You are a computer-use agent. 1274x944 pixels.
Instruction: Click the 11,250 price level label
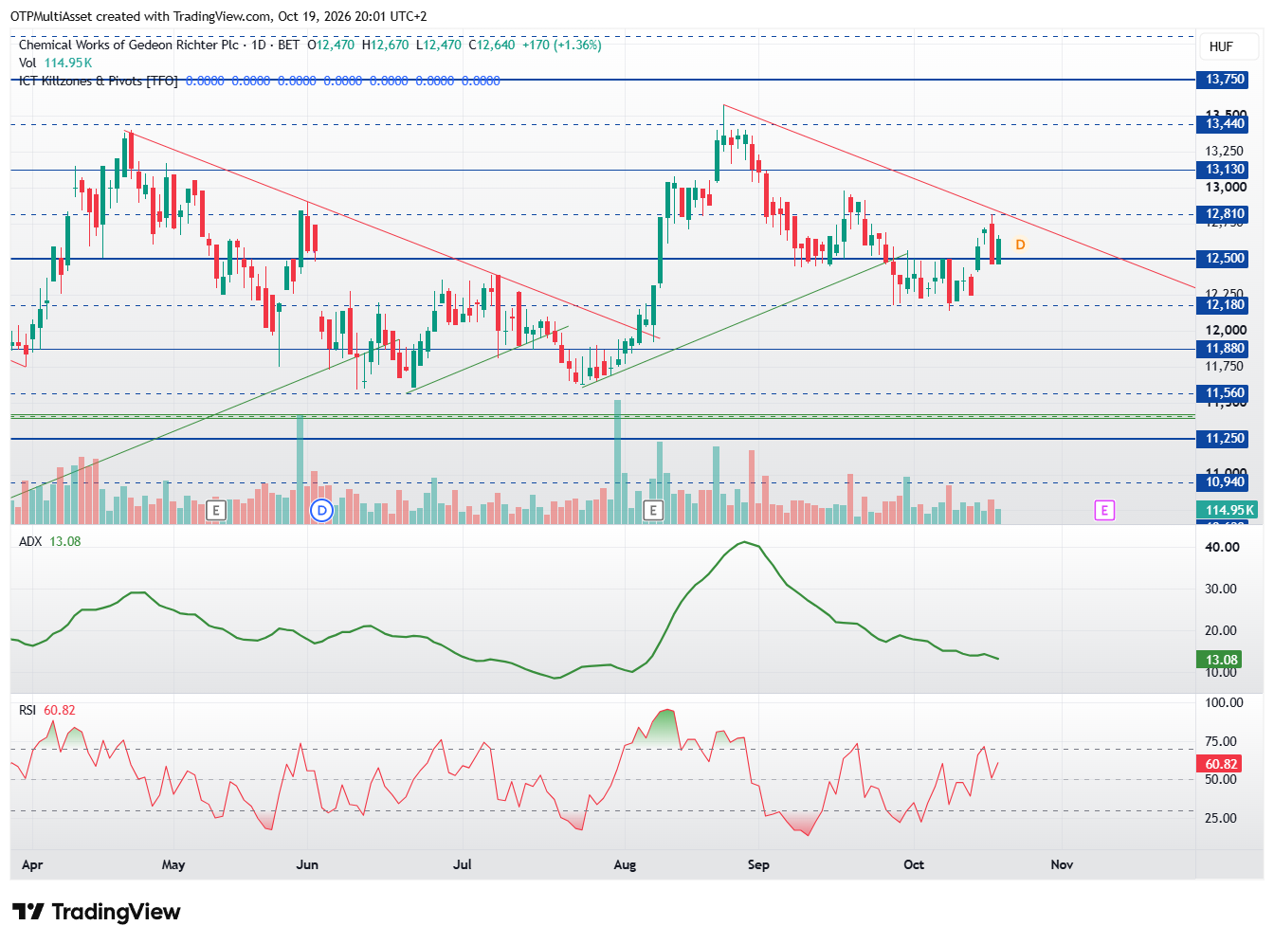tap(1224, 439)
